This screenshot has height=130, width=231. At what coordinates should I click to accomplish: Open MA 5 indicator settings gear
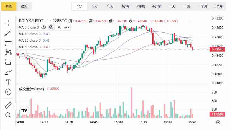pos(51,27)
